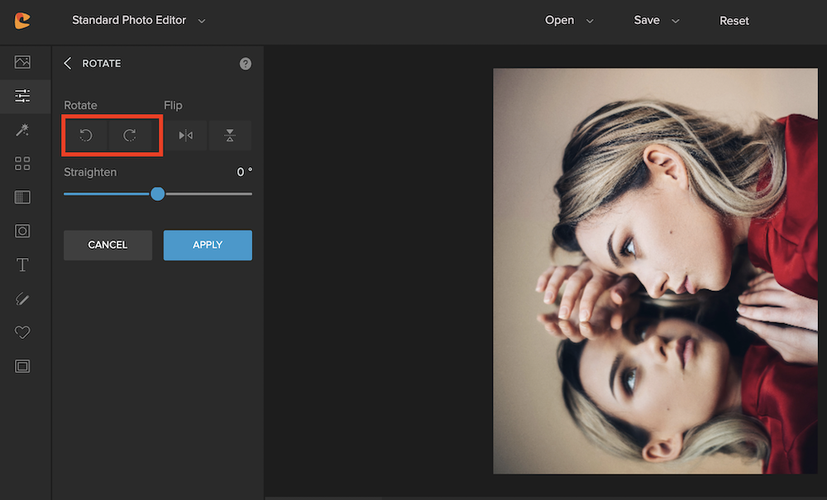Open the Open dropdown menu

click(x=569, y=21)
